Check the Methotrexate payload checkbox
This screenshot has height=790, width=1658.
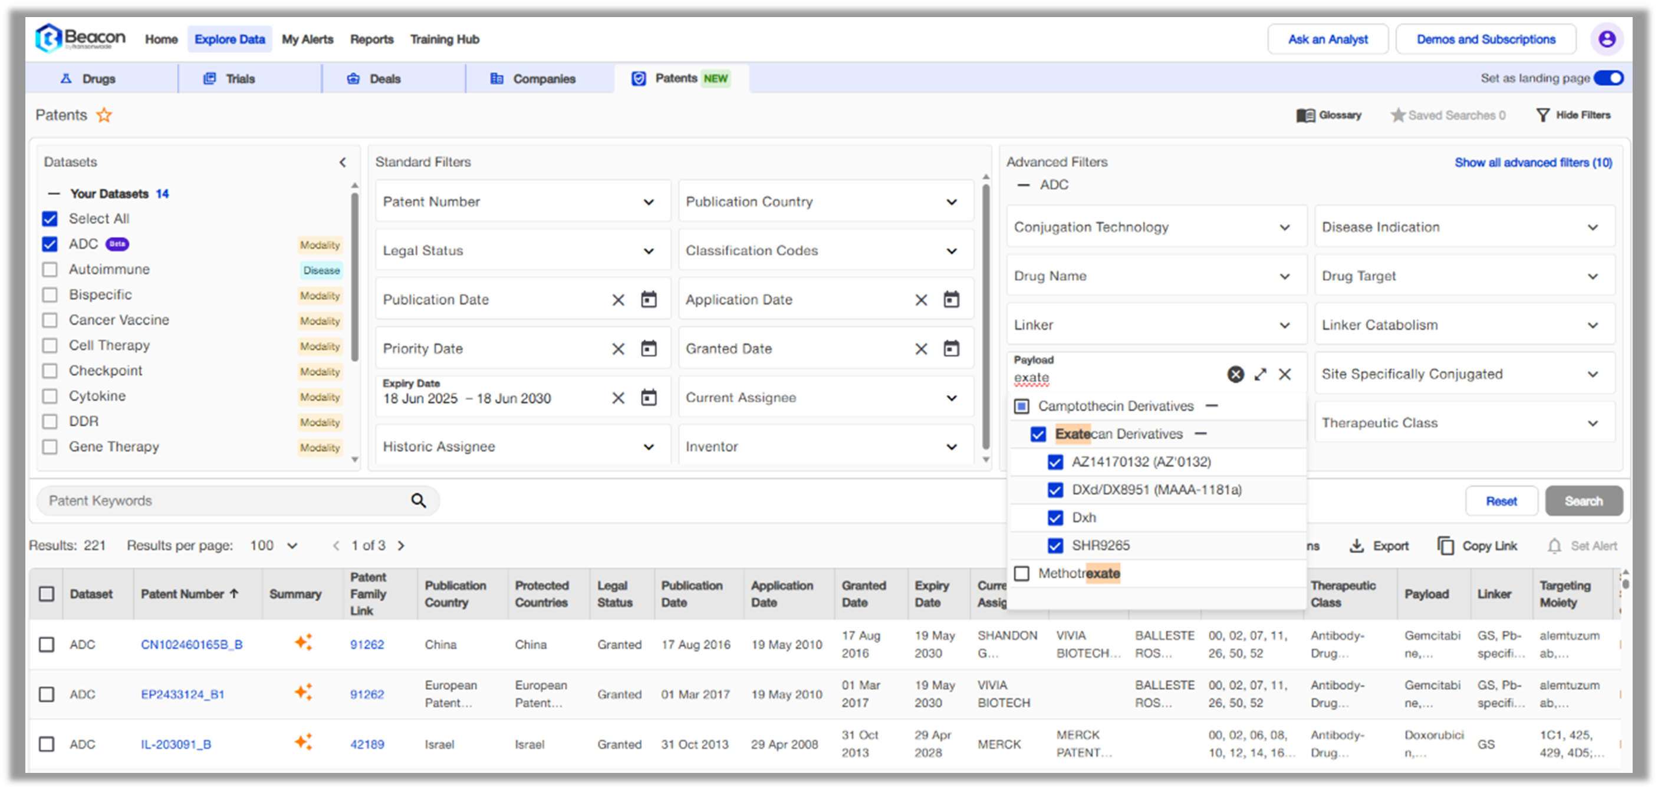pyautogui.click(x=1021, y=573)
